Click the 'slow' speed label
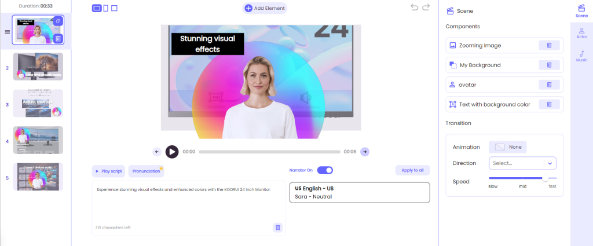Image resolution: width=593 pixels, height=246 pixels. [x=493, y=187]
